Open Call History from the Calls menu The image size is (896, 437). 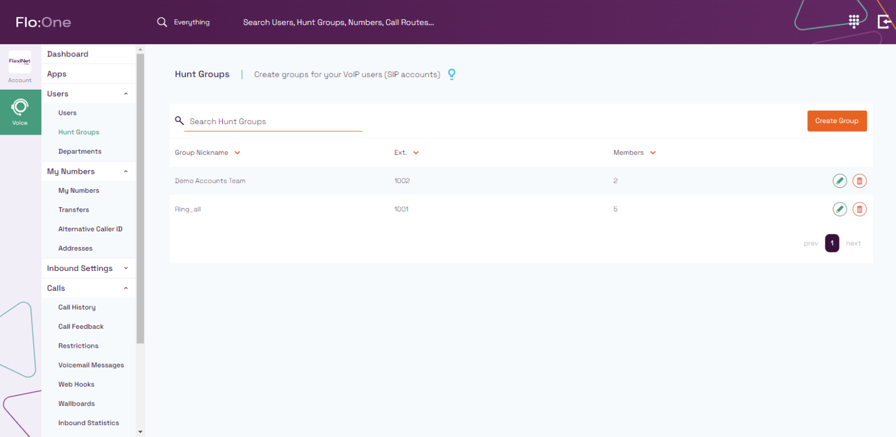click(x=76, y=307)
